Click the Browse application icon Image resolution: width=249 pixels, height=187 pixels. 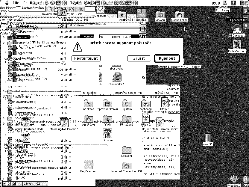(107, 134)
